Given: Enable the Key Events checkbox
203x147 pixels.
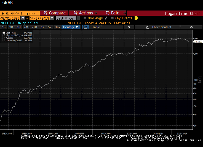Looking at the screenshot, I should (x=112, y=18).
